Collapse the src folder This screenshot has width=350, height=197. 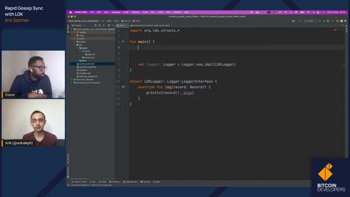[75, 45]
